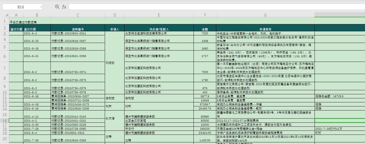Click amount cell 23,924.00
Image resolution: width=365 pixels, height=144 pixels.
205,133
